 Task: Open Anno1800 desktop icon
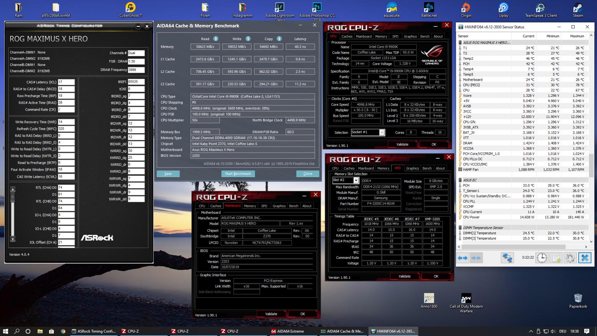[x=429, y=301]
